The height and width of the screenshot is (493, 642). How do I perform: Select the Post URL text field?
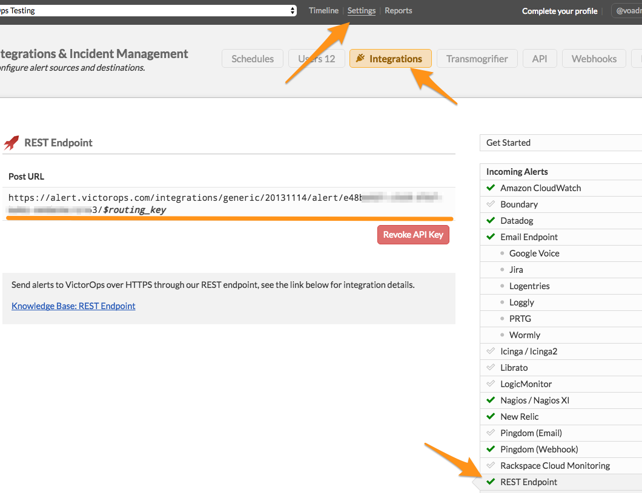[x=229, y=204]
